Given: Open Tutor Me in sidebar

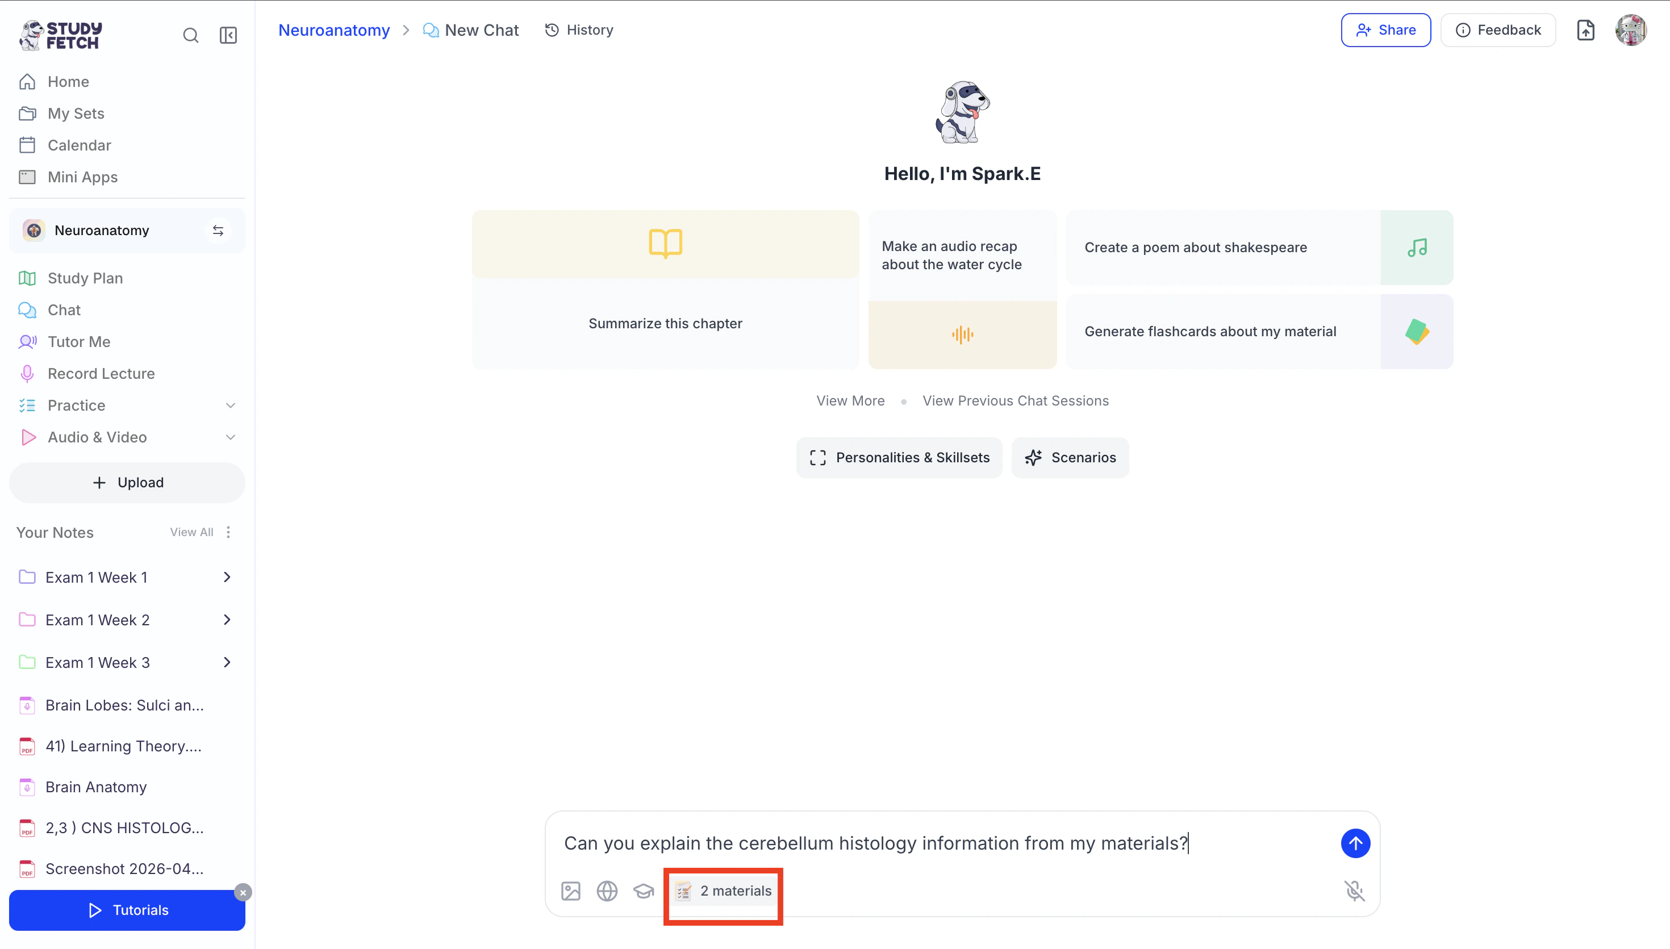Looking at the screenshot, I should 79,341.
